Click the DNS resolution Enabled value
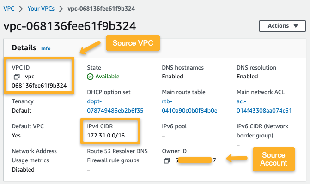The height and width of the screenshot is (184, 310). pyautogui.click(x=247, y=77)
